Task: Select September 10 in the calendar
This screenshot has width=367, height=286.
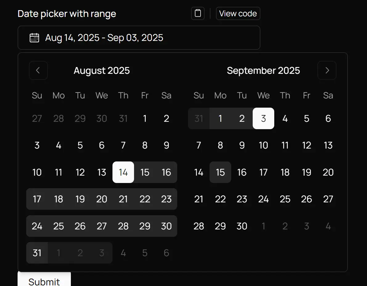Action: 263,145
